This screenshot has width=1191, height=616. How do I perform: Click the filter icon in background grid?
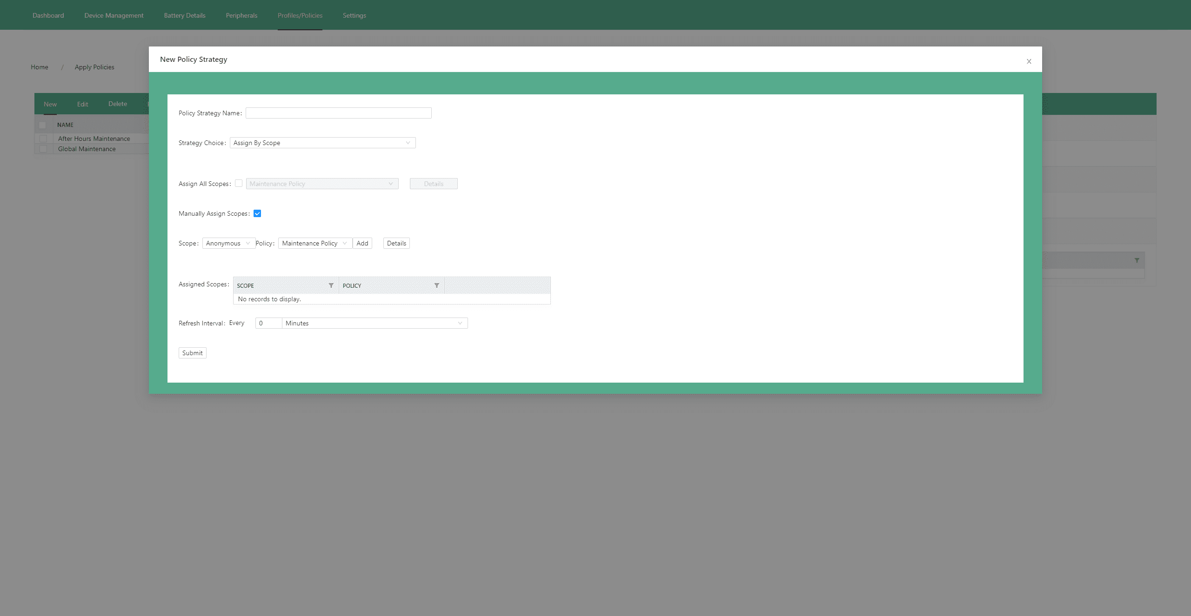pos(1137,260)
